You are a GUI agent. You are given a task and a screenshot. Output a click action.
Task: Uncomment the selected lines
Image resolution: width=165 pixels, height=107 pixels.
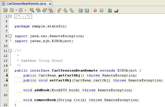[116, 10]
